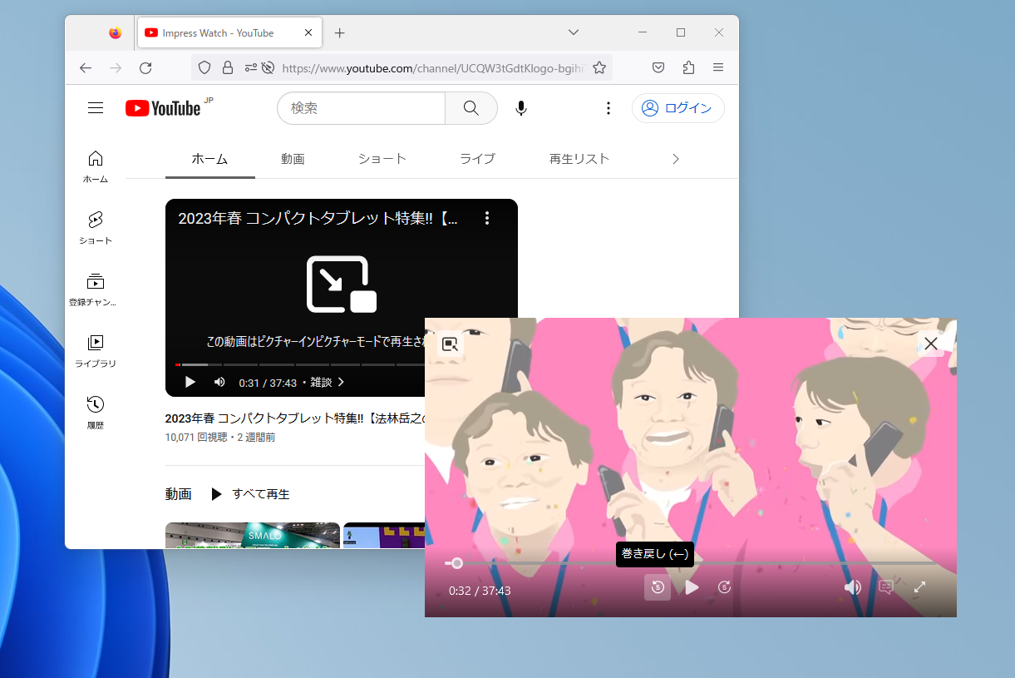
Task: Return the PiP video to its original tab
Action: (x=450, y=343)
